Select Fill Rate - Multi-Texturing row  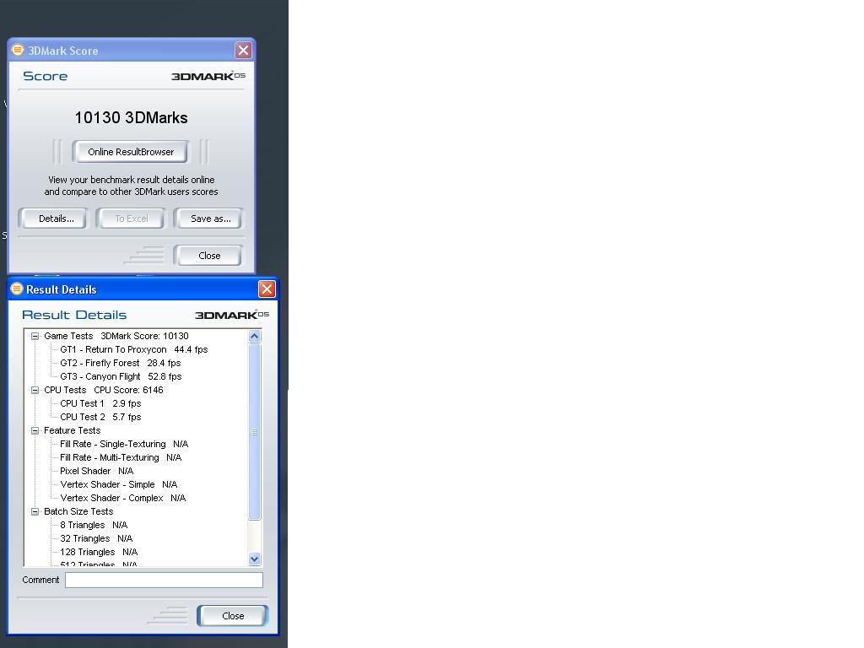pos(121,457)
